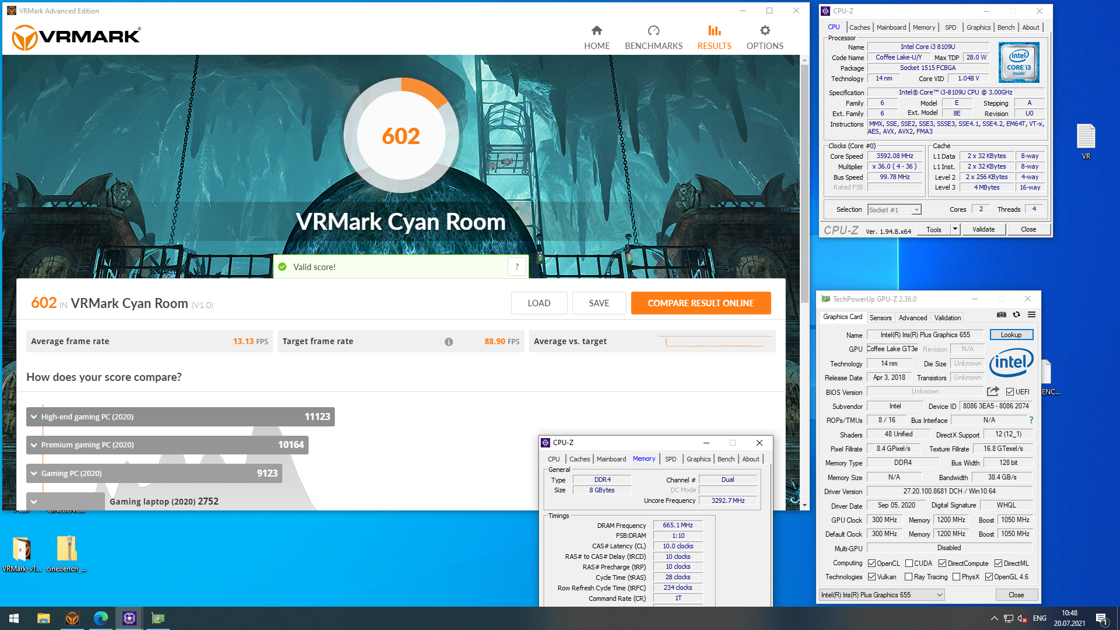1120x630 pixels.
Task: Expand Premium gaming PC (2020) row
Action: (x=167, y=445)
